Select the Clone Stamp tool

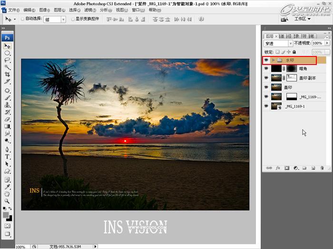[x=7, y=105]
